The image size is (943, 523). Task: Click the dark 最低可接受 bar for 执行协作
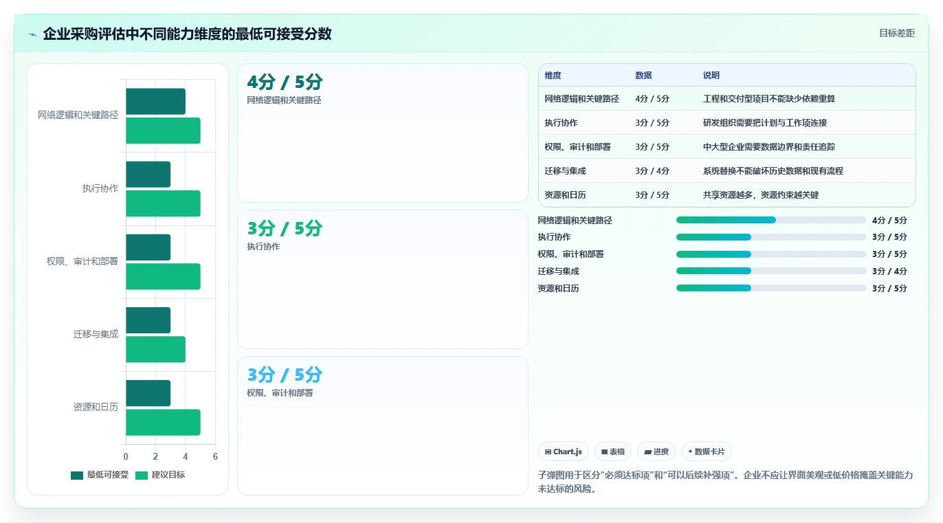tap(148, 175)
